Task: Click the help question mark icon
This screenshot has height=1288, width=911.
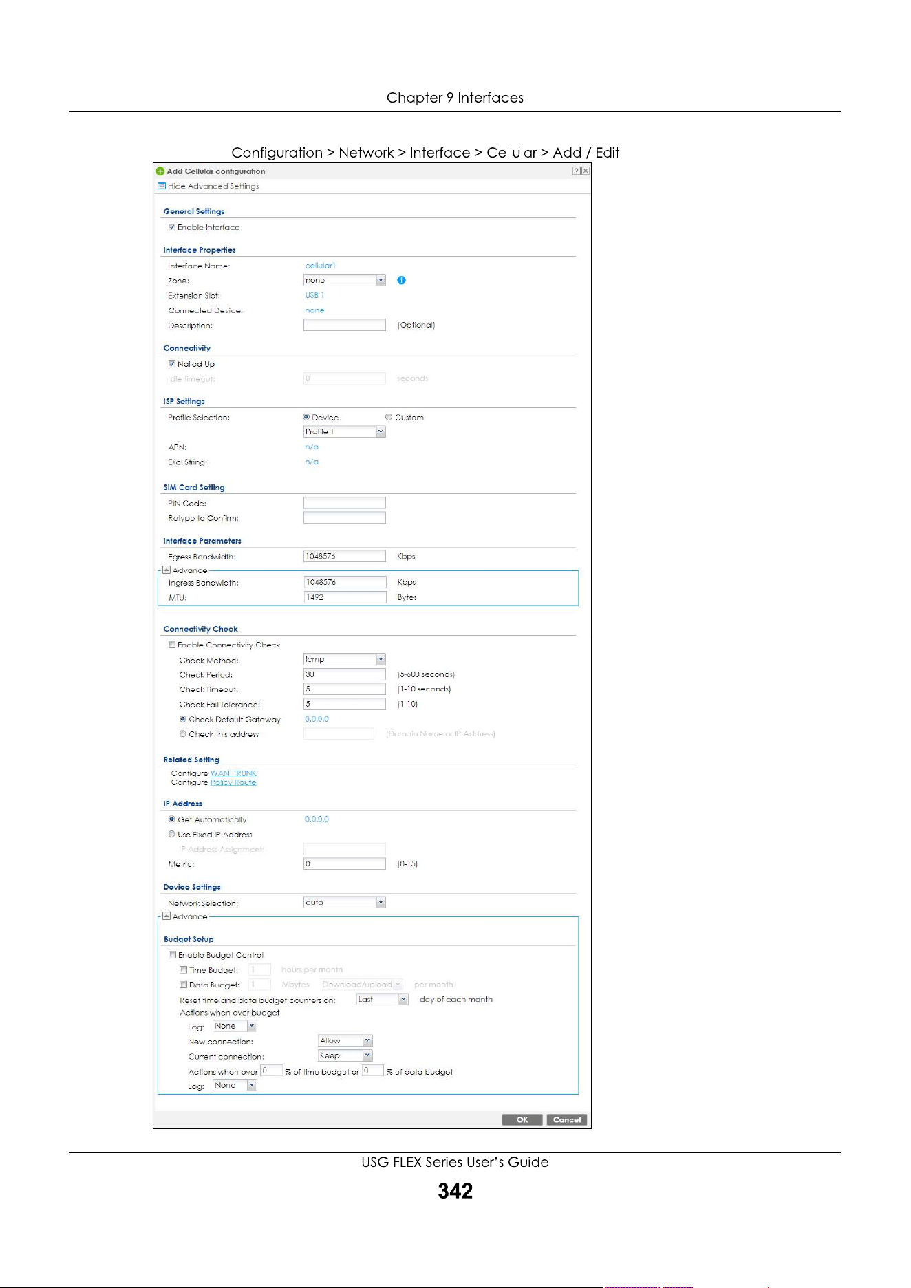Action: 576,171
